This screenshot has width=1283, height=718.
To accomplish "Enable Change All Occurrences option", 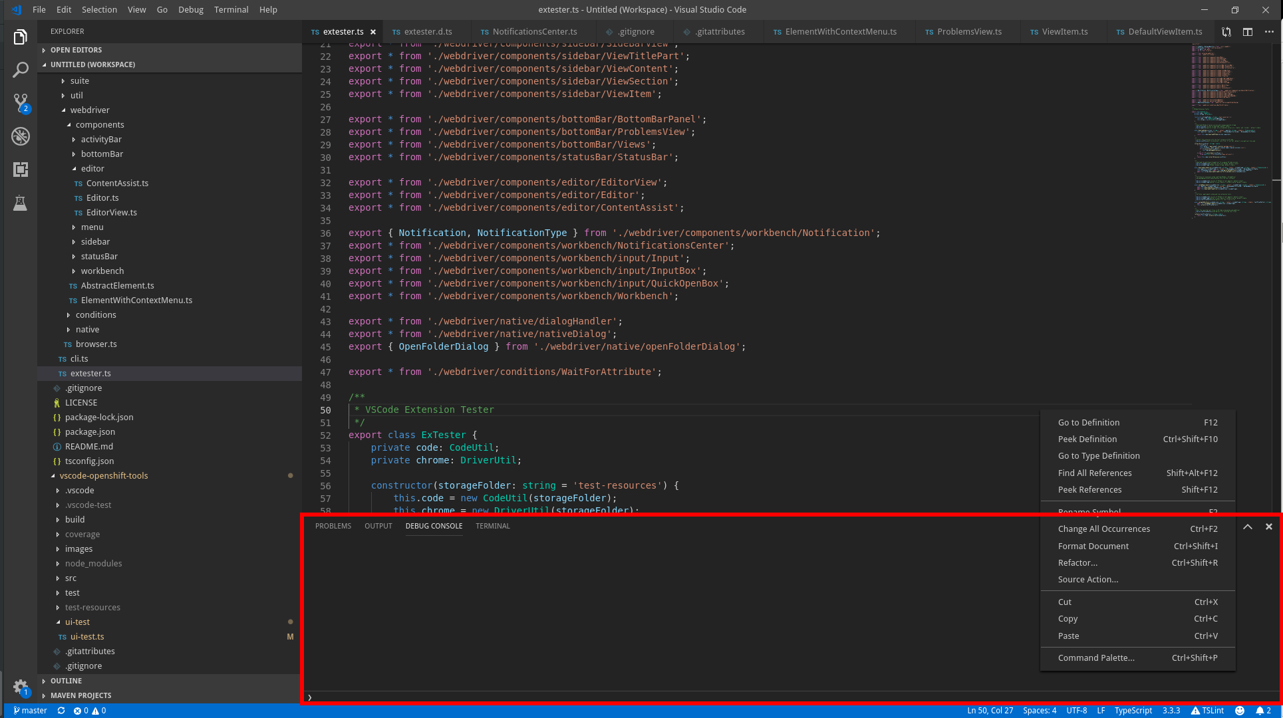I will [1103, 529].
